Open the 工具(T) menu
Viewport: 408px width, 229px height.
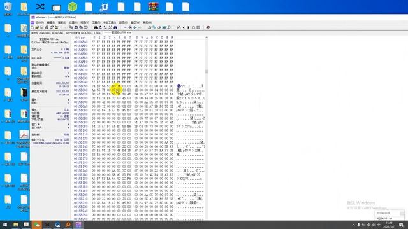96,22
